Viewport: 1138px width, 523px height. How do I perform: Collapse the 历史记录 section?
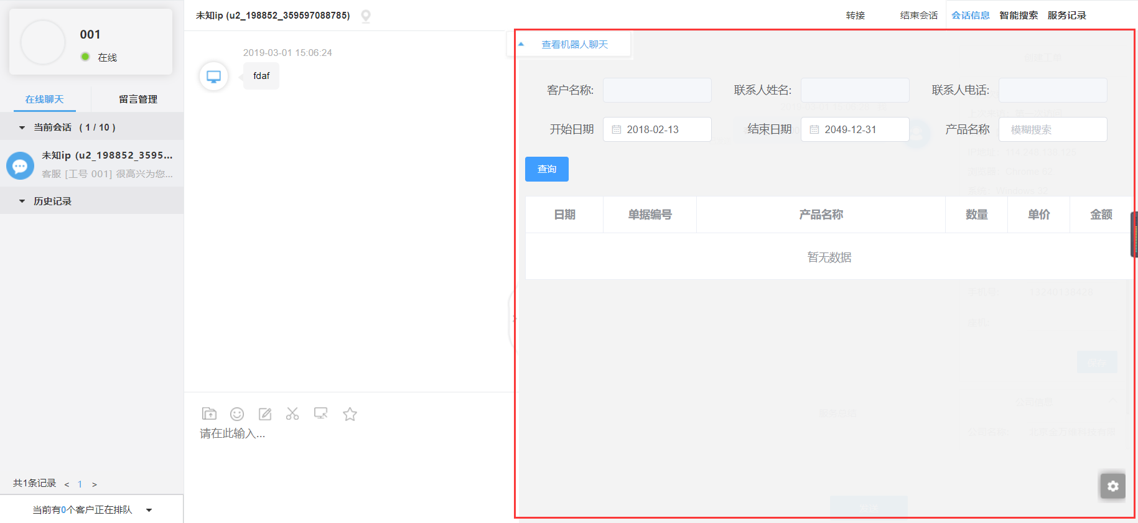pyautogui.click(x=22, y=201)
